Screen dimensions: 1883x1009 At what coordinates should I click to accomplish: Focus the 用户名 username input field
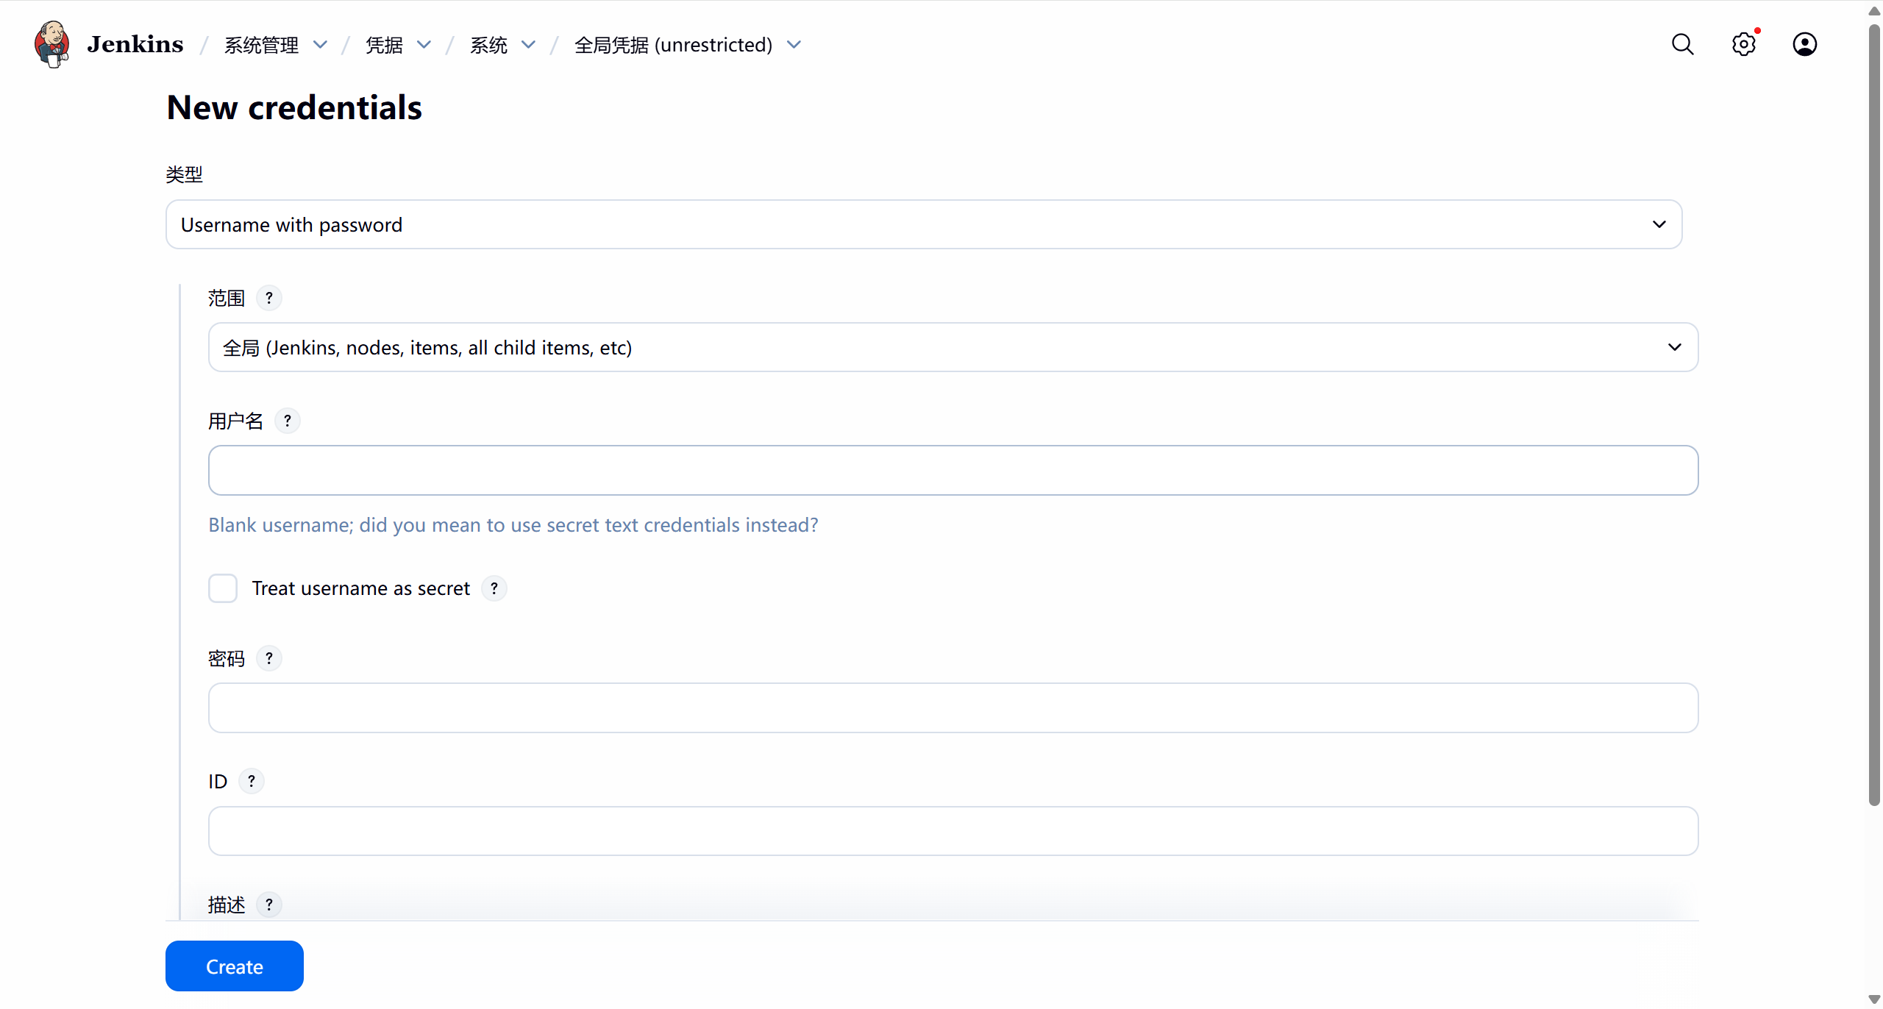click(953, 470)
